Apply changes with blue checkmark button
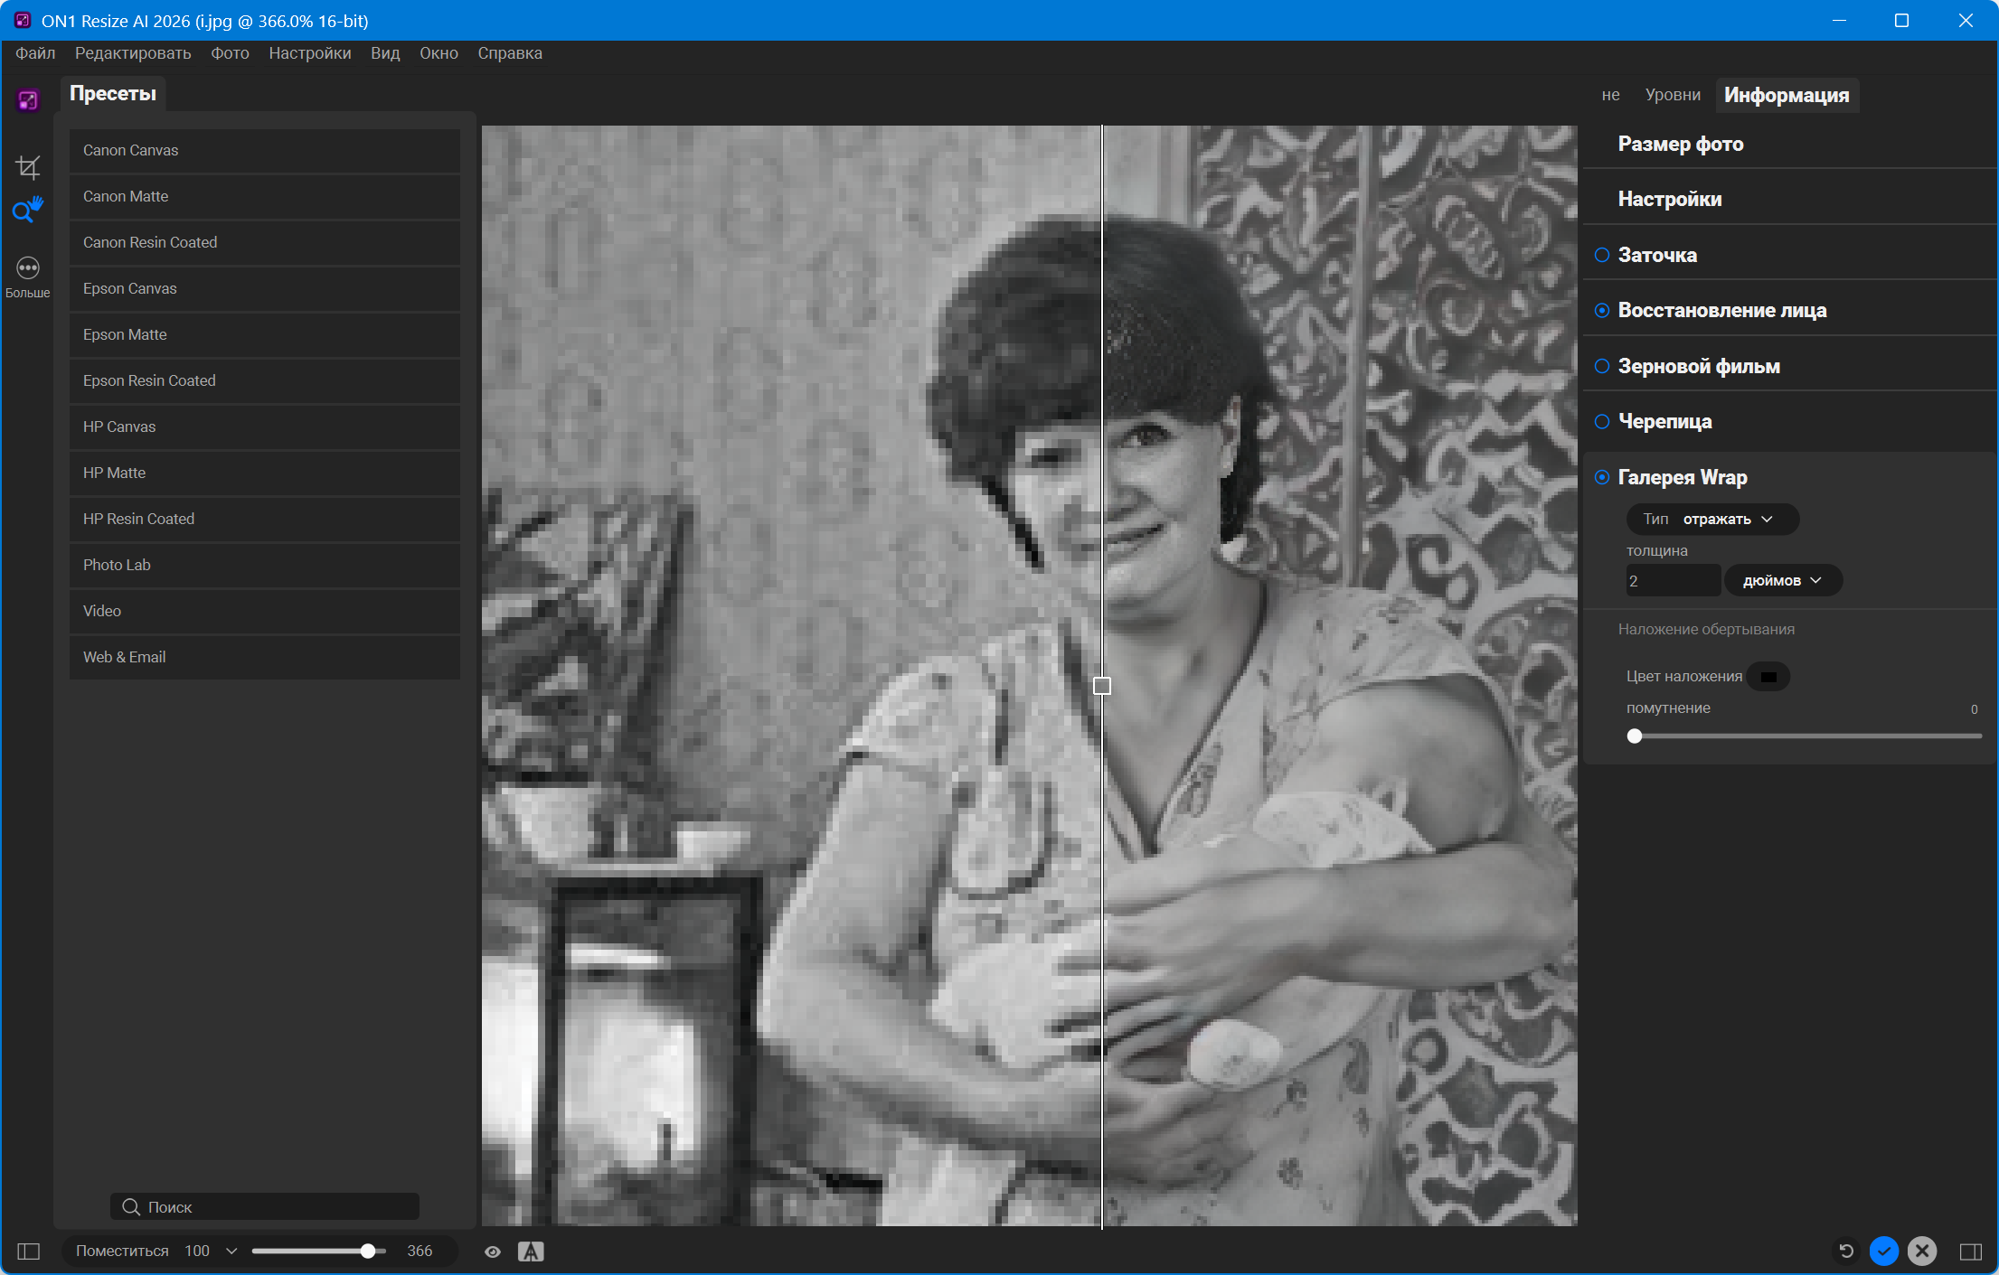The width and height of the screenshot is (1999, 1275). [x=1884, y=1251]
